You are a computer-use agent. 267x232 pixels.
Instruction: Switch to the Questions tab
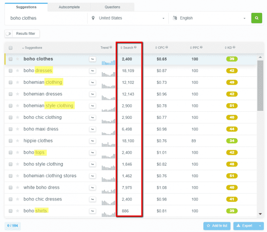point(112,7)
